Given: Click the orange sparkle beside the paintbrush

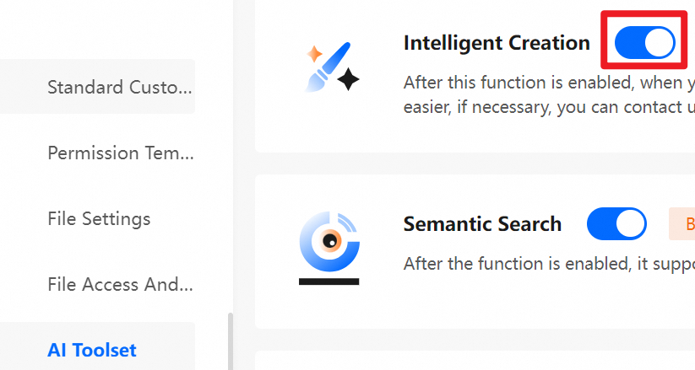Looking at the screenshot, I should [x=314, y=55].
